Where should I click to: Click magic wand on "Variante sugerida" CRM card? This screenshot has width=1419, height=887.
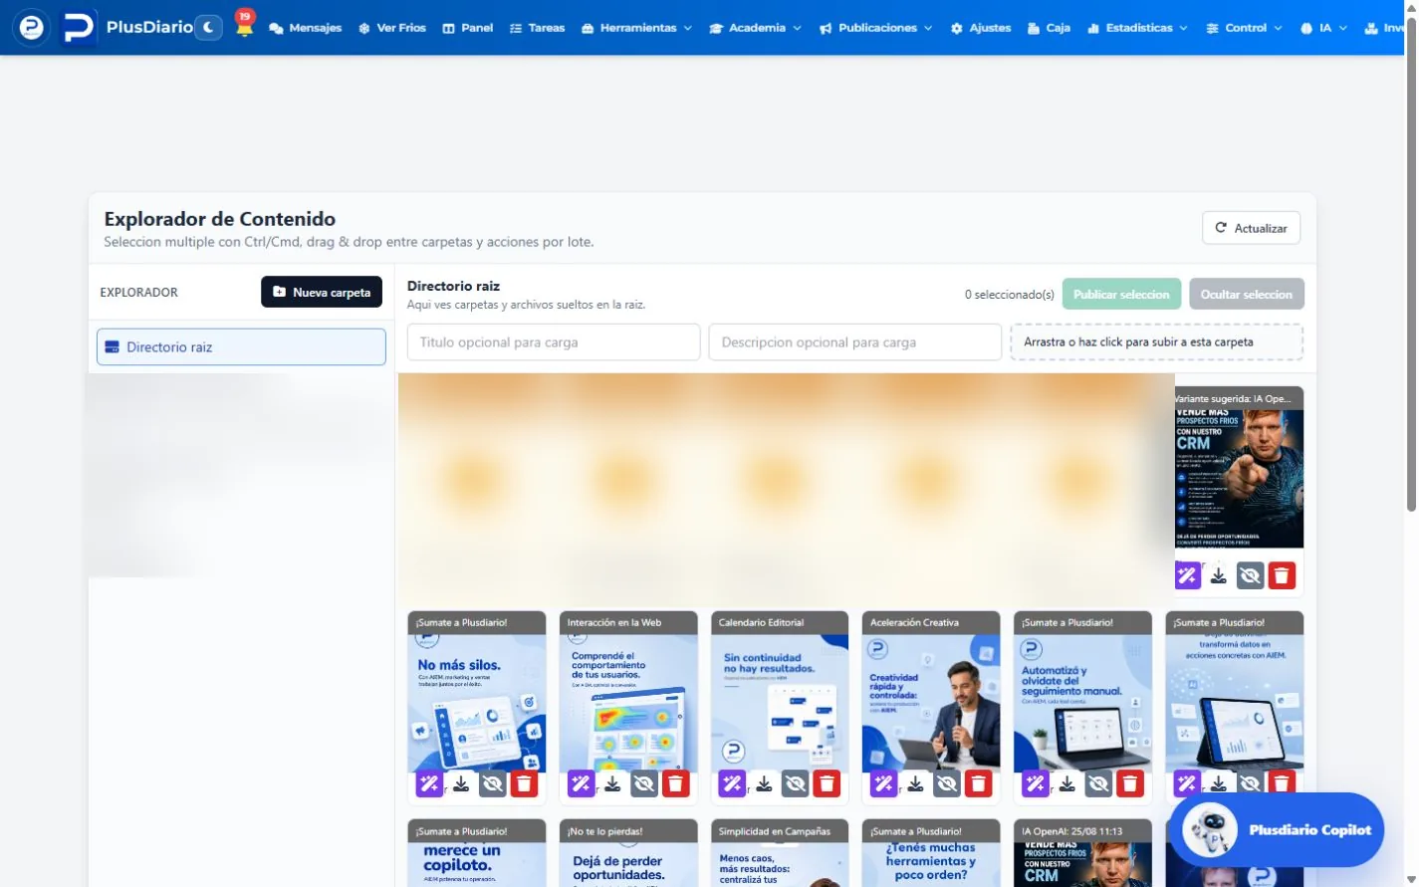(1187, 574)
